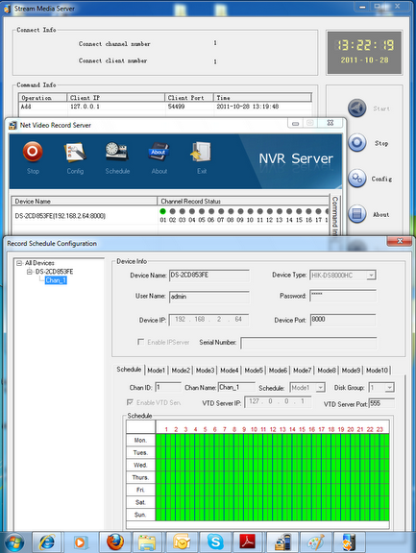The image size is (416, 553).
Task: Click Command Info vertical tab in NVR Server
Action: coord(335,215)
